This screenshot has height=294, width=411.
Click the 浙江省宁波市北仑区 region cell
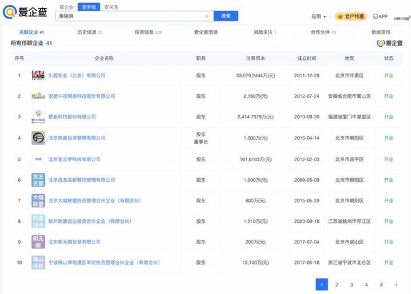(349, 262)
